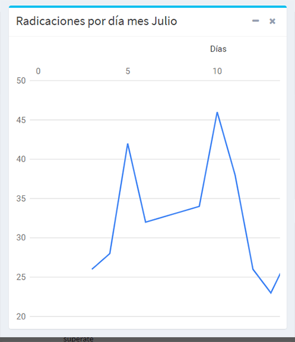This screenshot has height=342, width=295.
Task: Click the data point at value 38 after day 10
Action: click(x=235, y=175)
